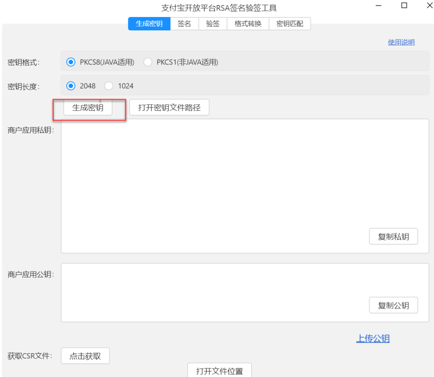Viewport: 434px width, 377px height.
Task: Select the PKCS8(JAVA适用) key format
Action: [x=71, y=62]
